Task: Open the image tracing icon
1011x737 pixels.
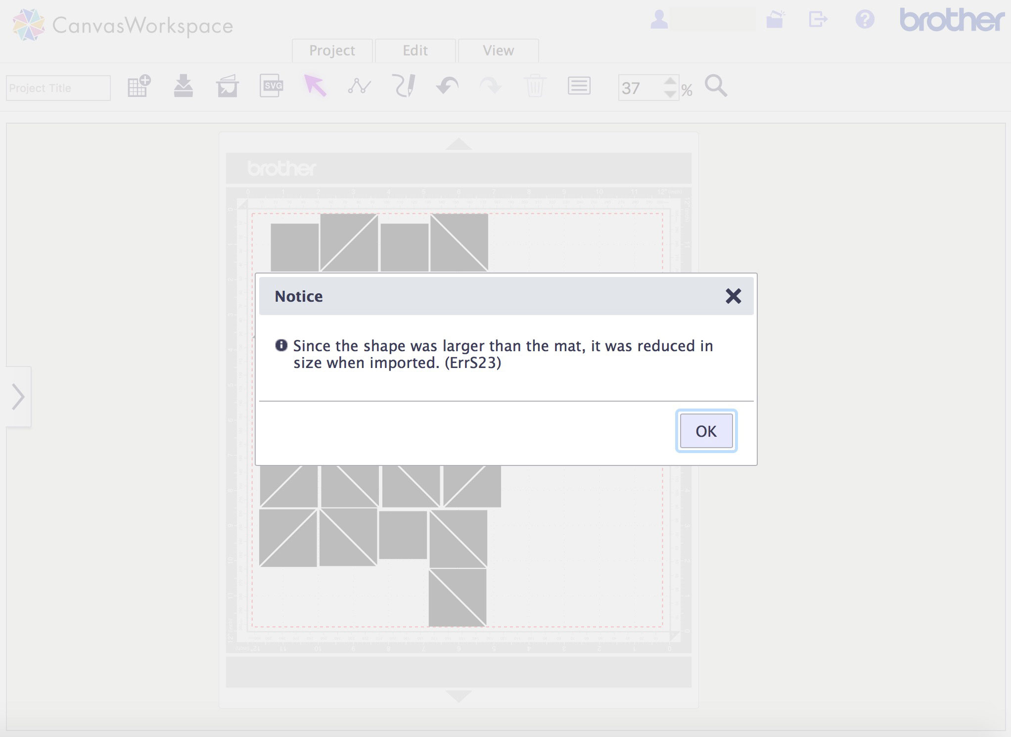Action: coord(228,86)
